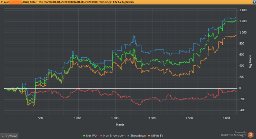Click the orange redacted player name box

(16, 2)
